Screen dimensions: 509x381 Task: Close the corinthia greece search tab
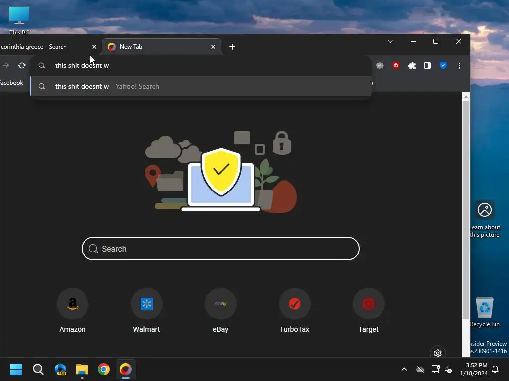click(x=94, y=47)
